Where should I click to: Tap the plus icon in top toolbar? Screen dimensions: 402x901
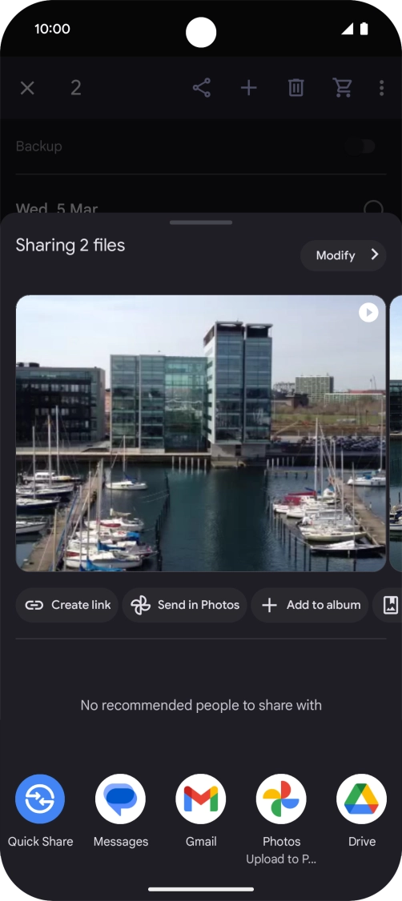click(248, 88)
